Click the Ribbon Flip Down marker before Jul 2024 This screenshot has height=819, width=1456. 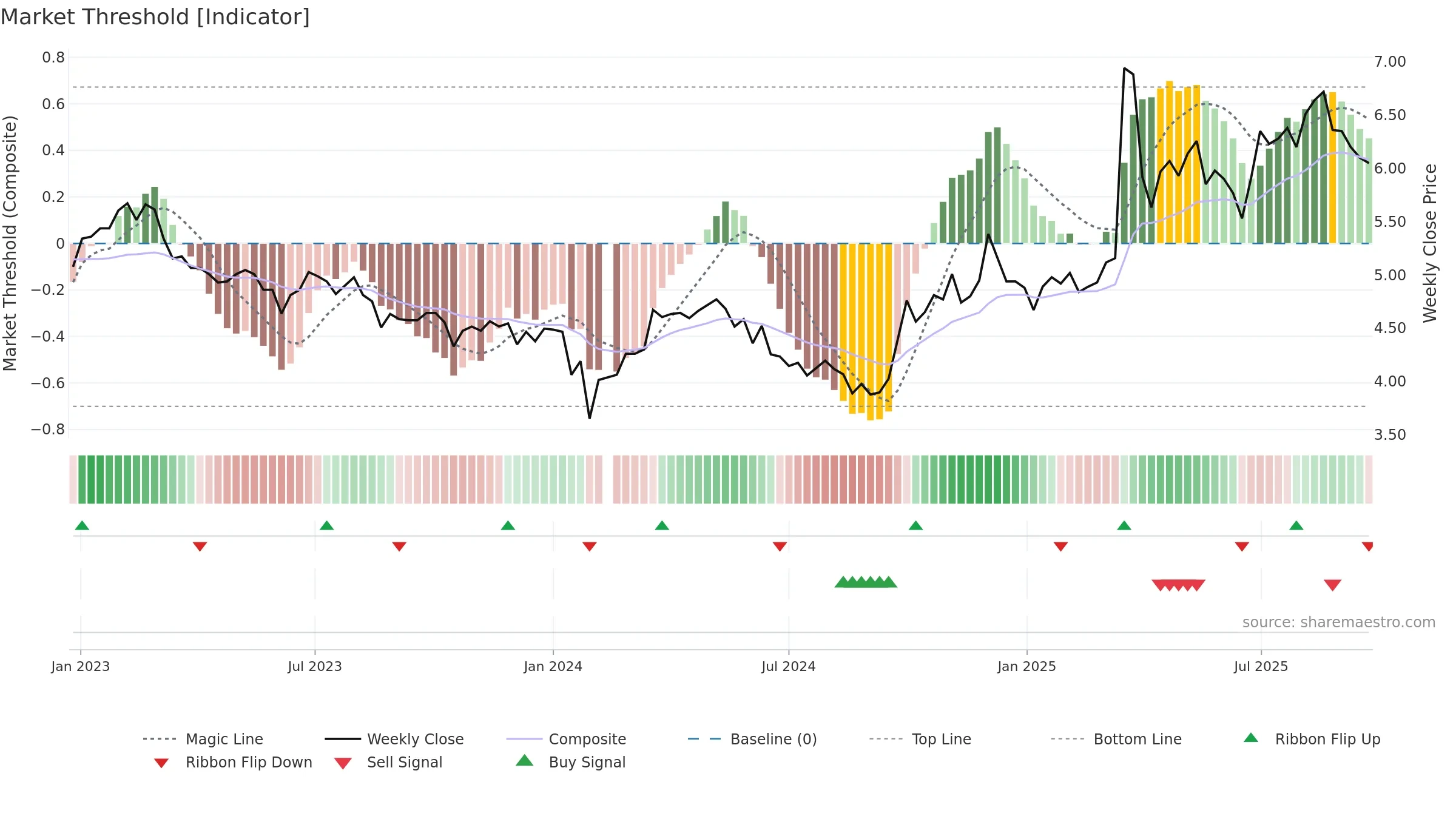(780, 547)
